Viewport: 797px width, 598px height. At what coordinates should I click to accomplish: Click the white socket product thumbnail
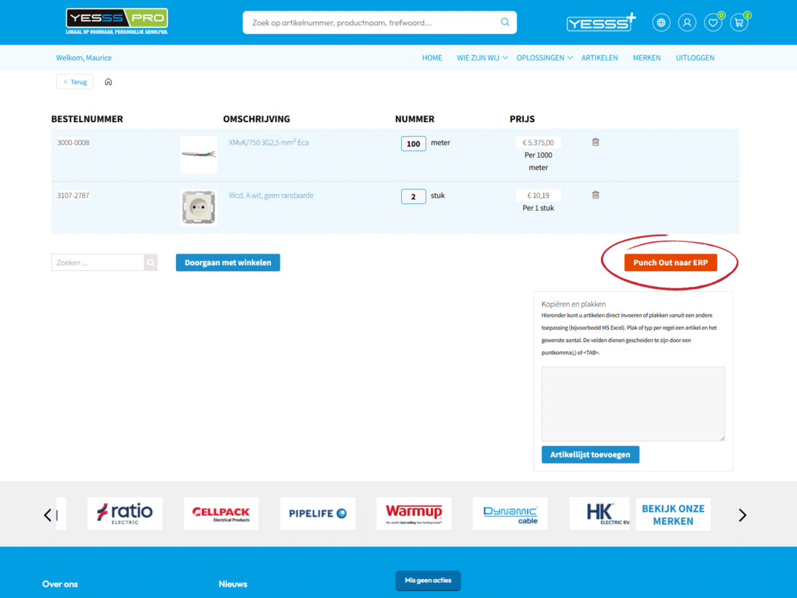pos(199,207)
